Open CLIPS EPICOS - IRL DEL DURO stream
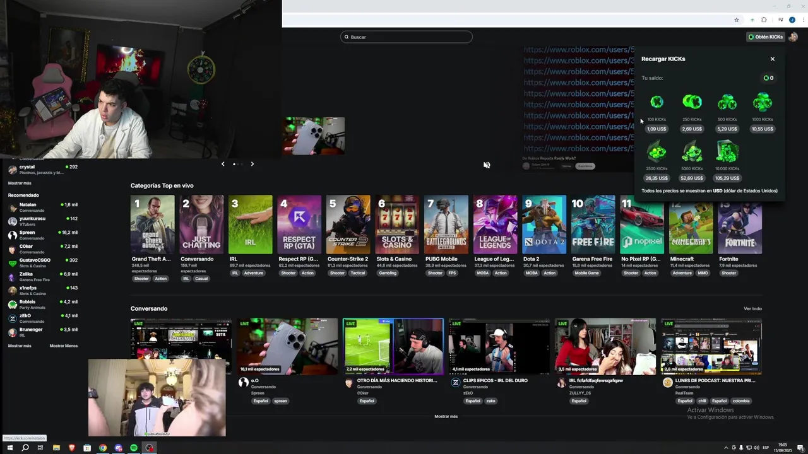 (x=499, y=346)
